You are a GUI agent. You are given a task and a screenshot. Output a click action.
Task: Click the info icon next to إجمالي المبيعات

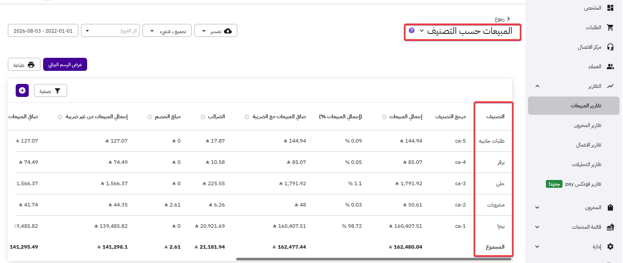384,117
